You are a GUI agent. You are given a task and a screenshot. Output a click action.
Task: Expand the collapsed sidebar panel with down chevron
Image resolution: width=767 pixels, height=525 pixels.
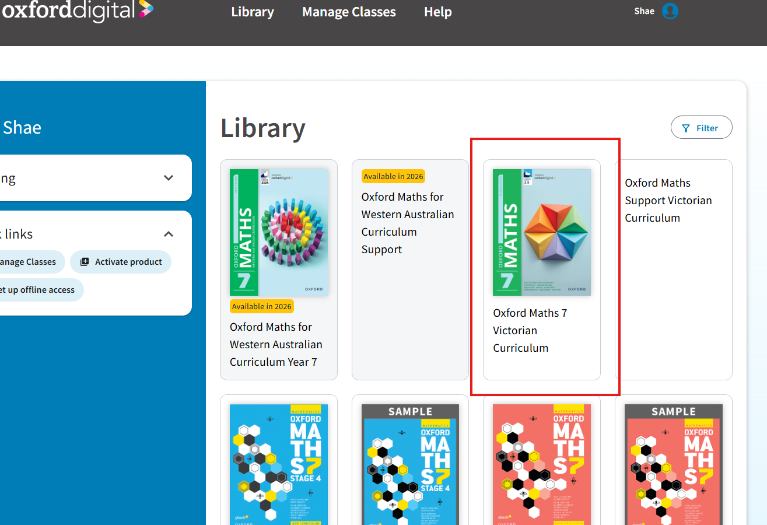coord(169,178)
